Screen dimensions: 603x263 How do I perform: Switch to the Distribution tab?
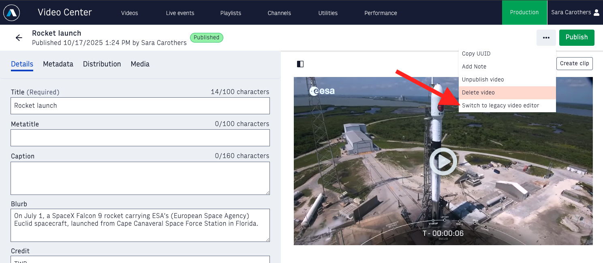pyautogui.click(x=102, y=64)
